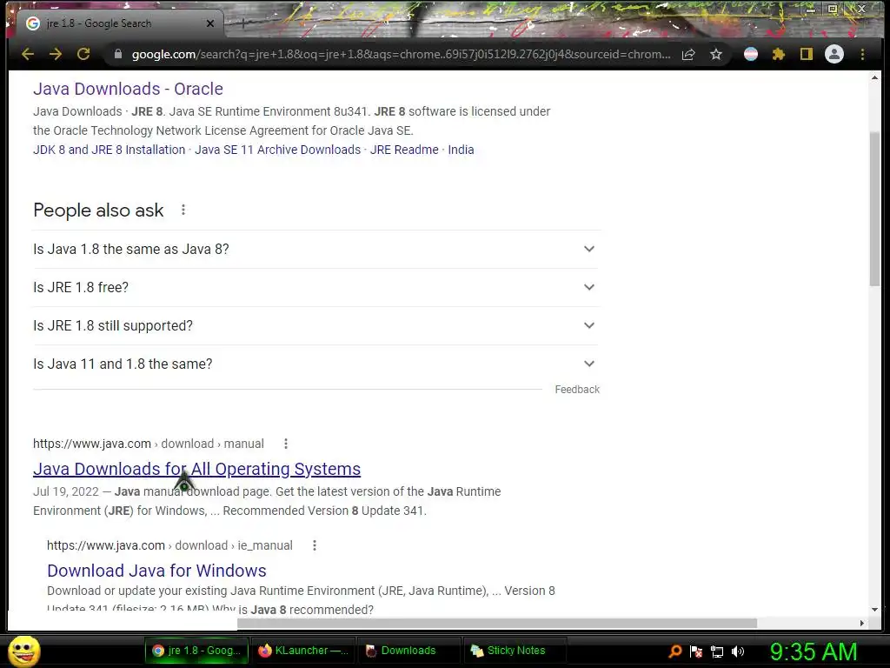Open JDK 8 and JRE 8 Installation link
The image size is (890, 668).
pos(109,150)
